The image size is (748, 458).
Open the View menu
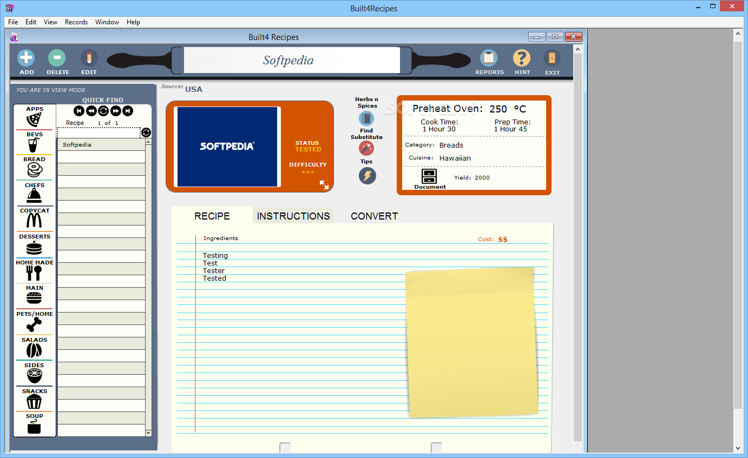[50, 22]
